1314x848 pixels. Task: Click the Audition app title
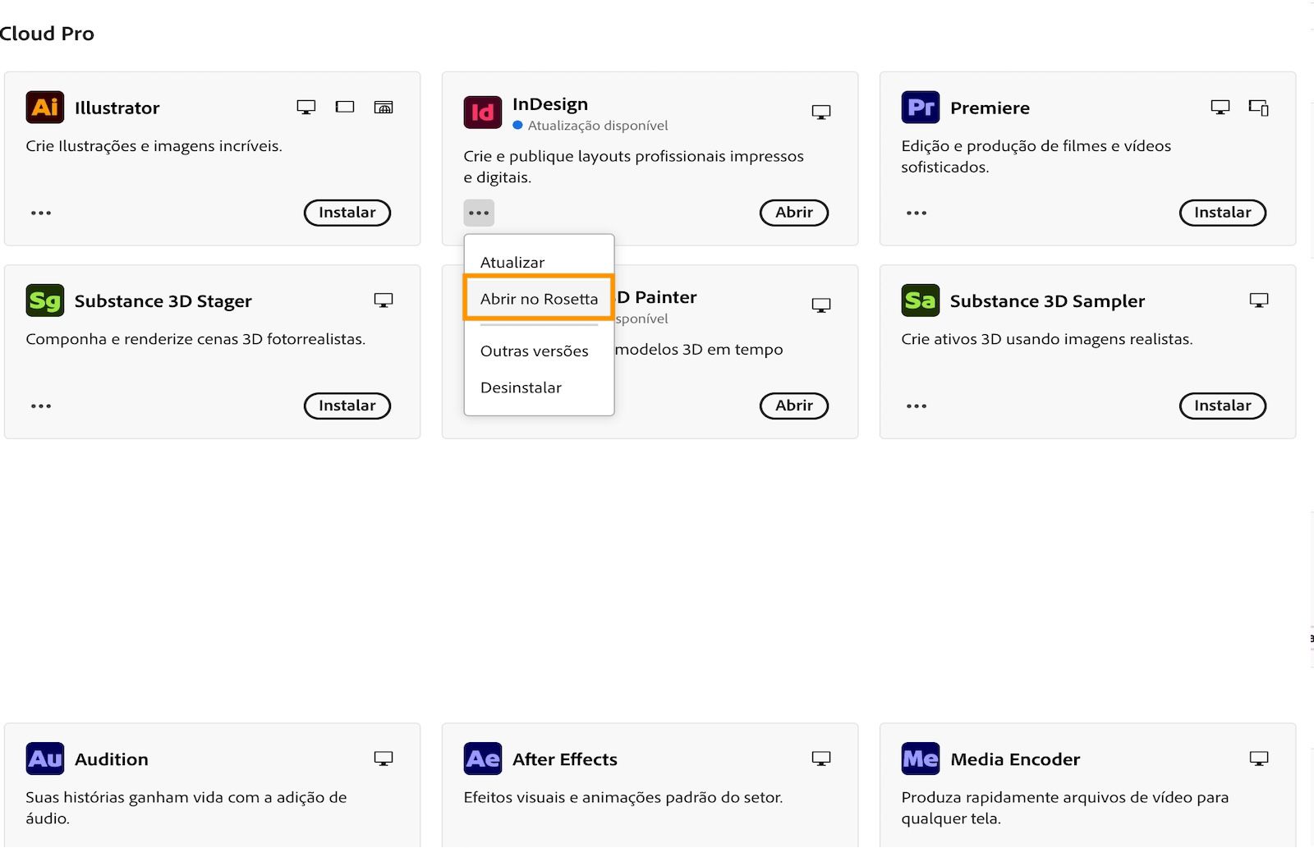click(112, 759)
